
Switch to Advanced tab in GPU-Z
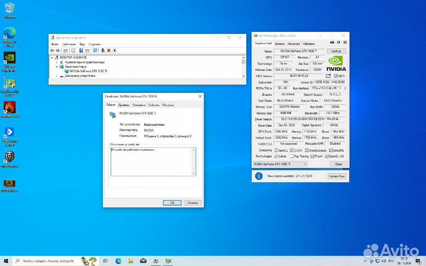pos(293,44)
